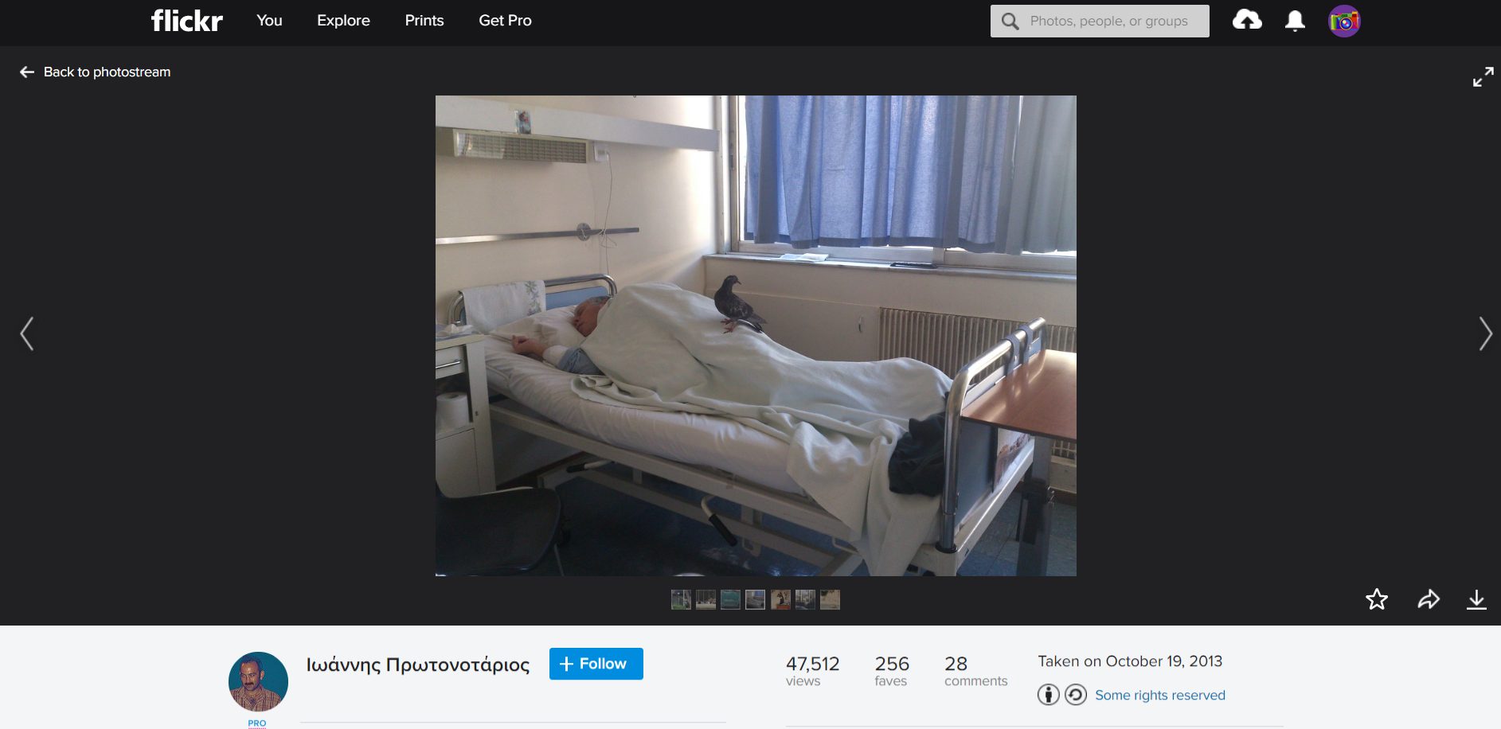Open the notifications bell
The image size is (1501, 729).
pos(1295,21)
